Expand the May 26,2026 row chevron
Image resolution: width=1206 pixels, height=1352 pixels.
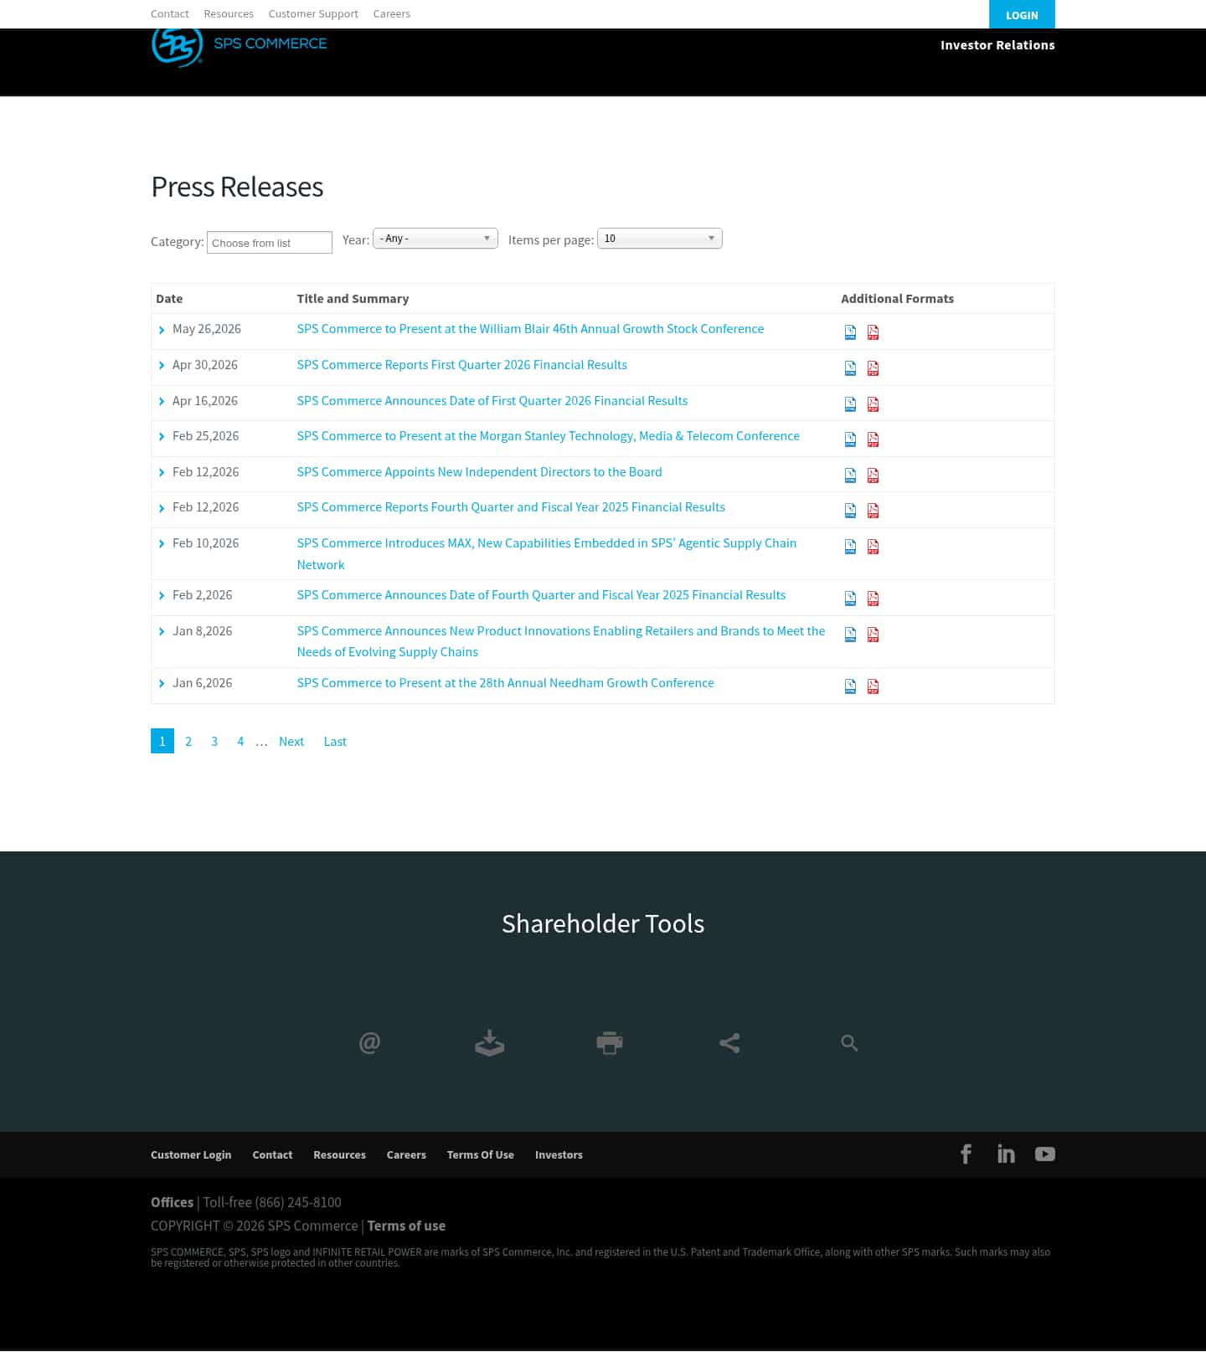pyautogui.click(x=162, y=330)
